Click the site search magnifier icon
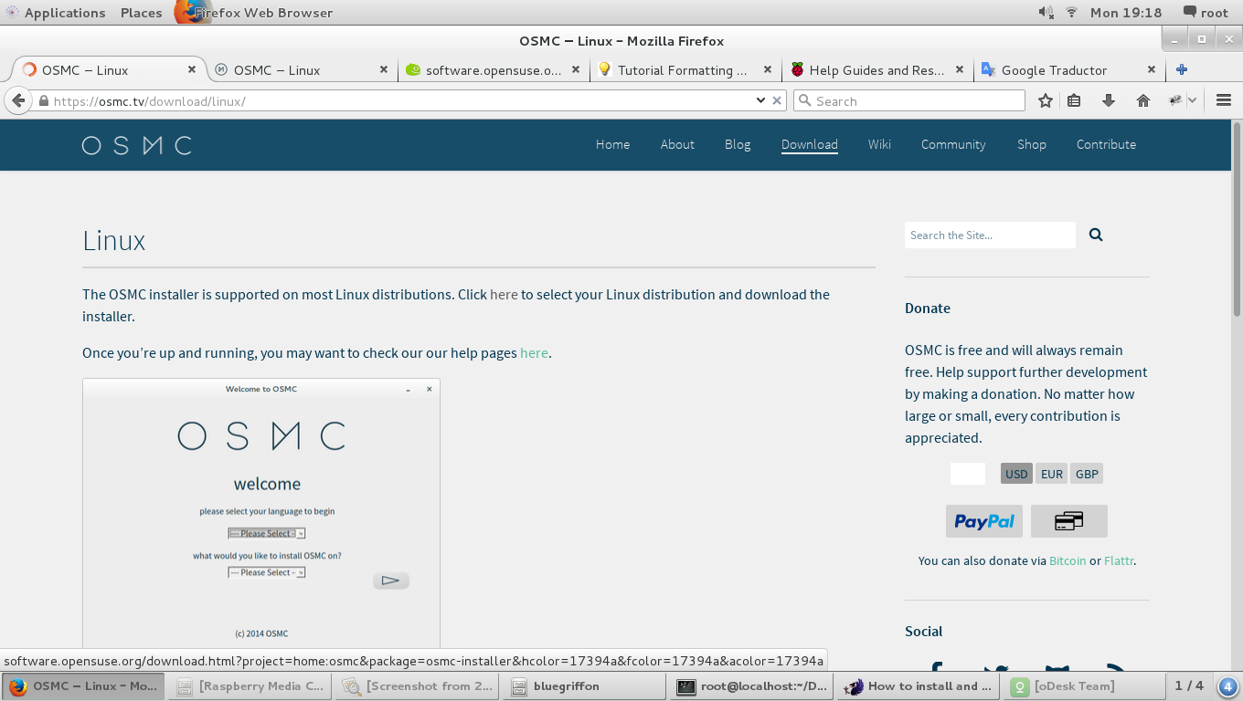The height and width of the screenshot is (701, 1243). [1096, 235]
